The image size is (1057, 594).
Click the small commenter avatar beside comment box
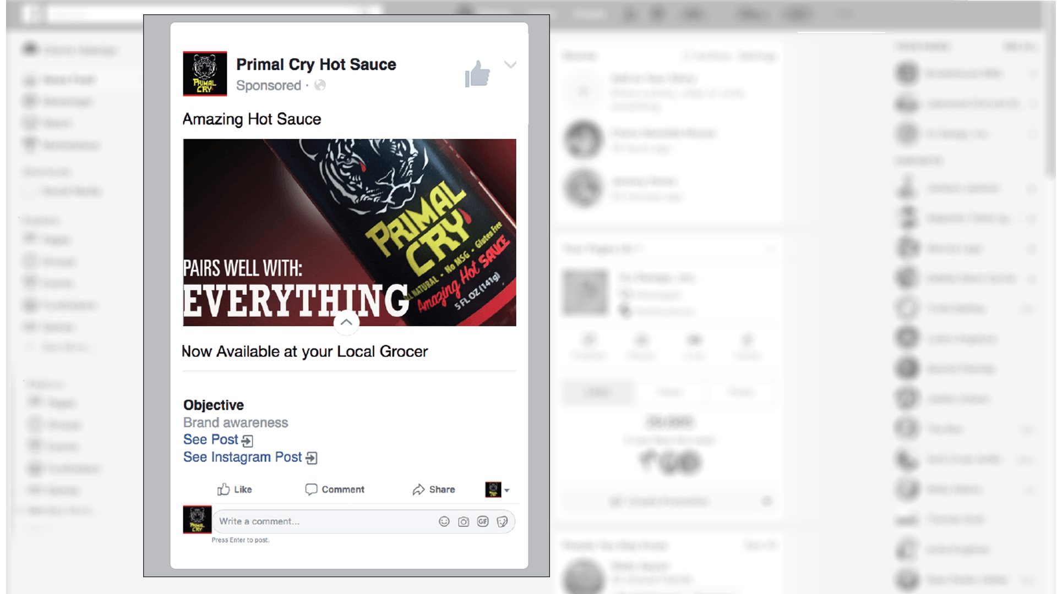point(197,520)
